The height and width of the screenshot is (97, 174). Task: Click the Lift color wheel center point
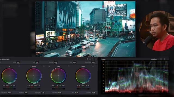(9, 76)
